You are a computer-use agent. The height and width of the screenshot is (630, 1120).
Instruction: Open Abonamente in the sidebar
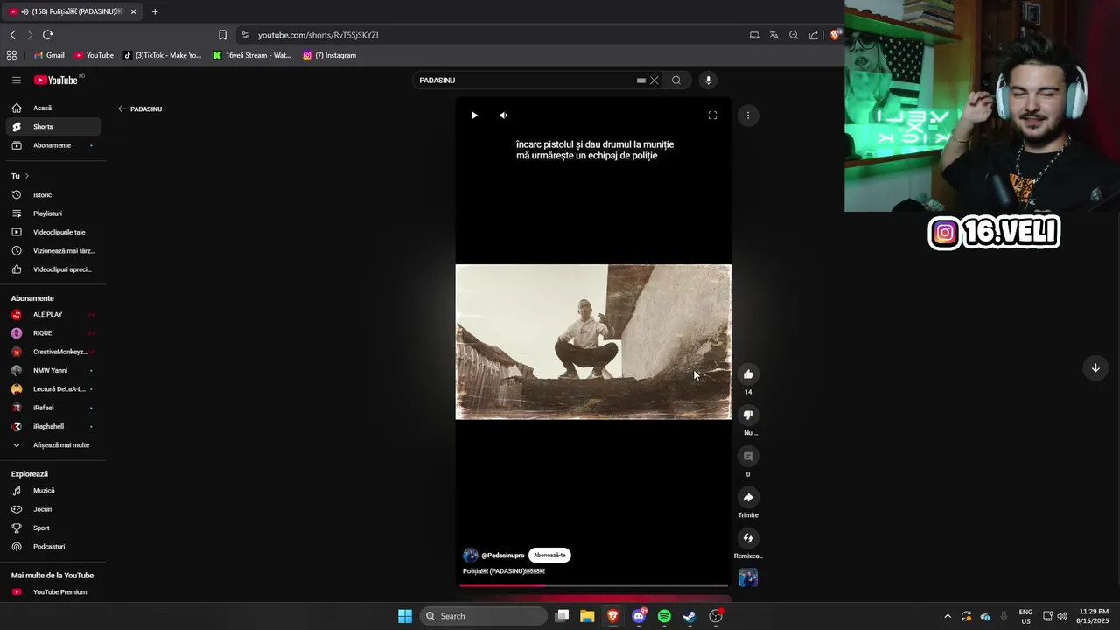pyautogui.click(x=53, y=145)
